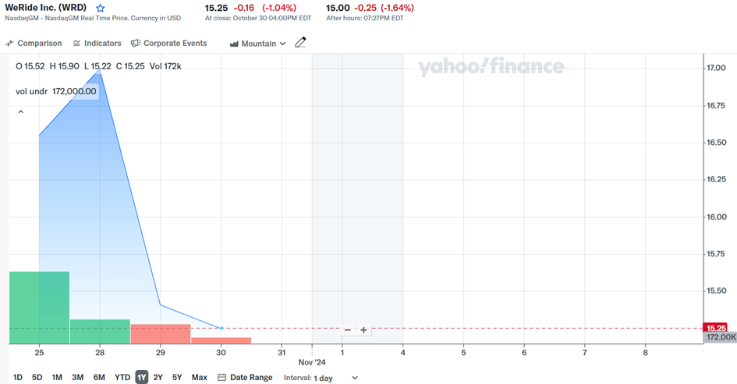Open the Interval 1 day dropdown
This screenshot has height=384, width=737.
click(335, 378)
